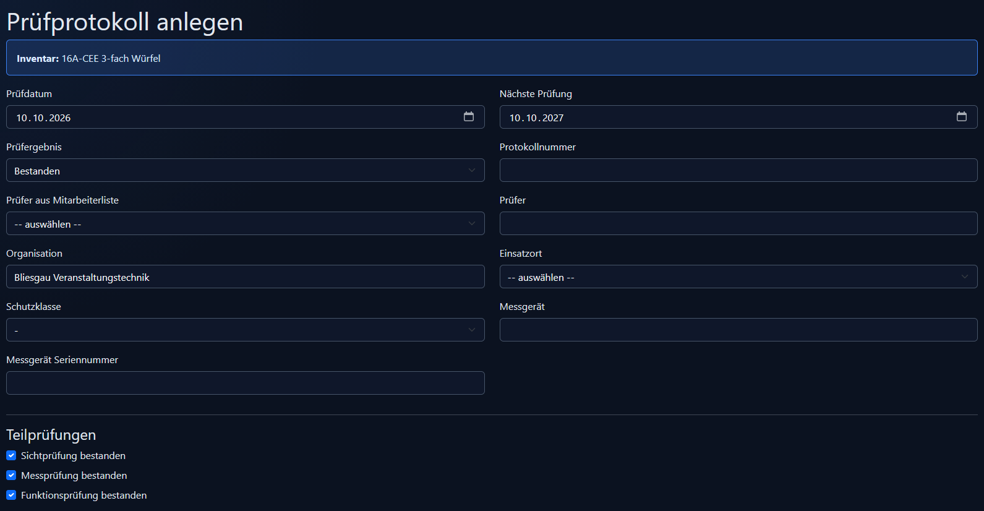The width and height of the screenshot is (984, 511).
Task: Click the Nächste Prüfung date value 10.10.2027
Action: pyautogui.click(x=536, y=118)
